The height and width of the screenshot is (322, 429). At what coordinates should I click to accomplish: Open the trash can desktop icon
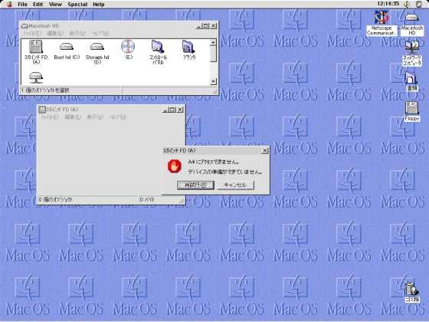click(412, 290)
